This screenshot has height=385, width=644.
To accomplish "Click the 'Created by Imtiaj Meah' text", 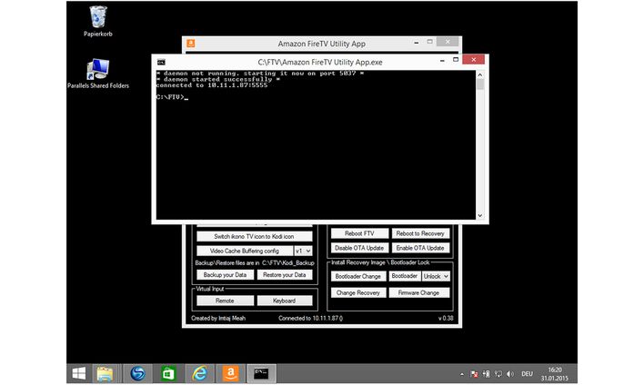I will (218, 318).
